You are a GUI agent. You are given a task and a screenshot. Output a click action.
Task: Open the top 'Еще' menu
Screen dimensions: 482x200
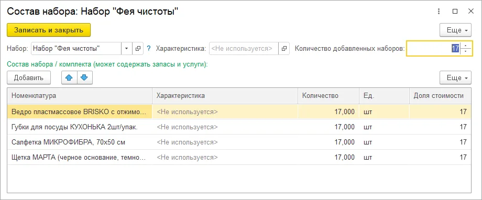(x=455, y=30)
